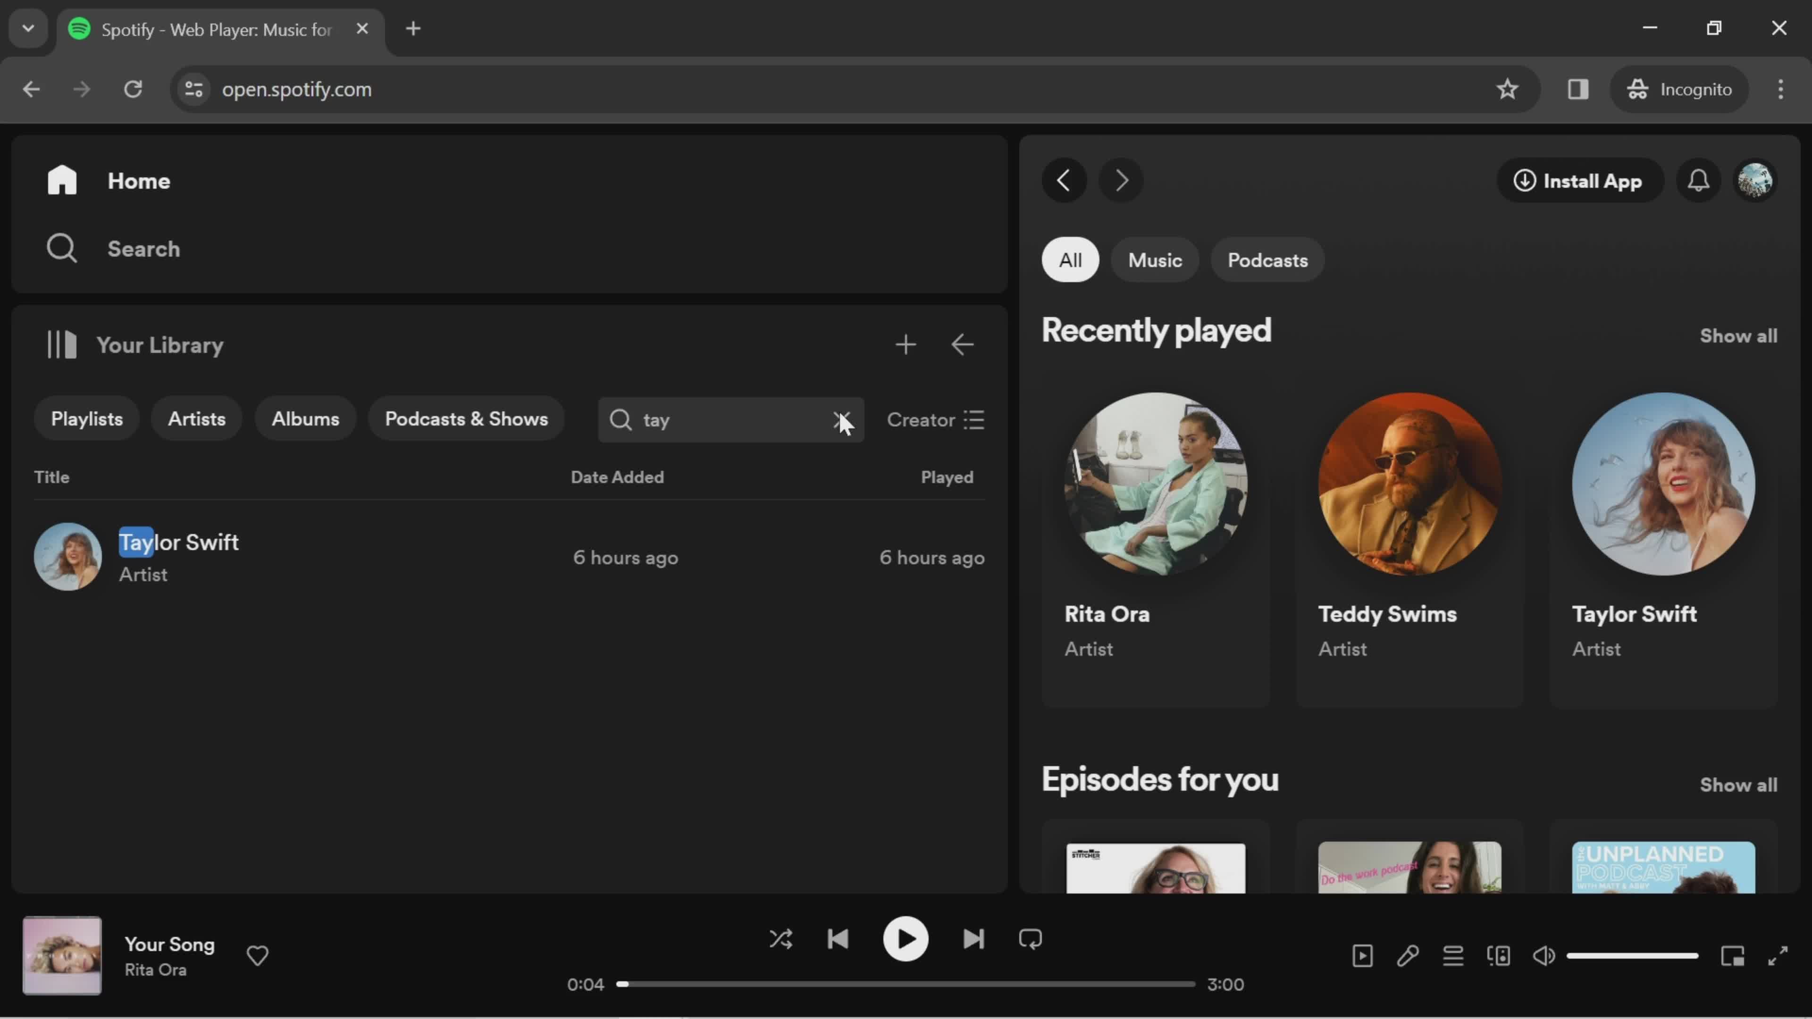Open Connect to a device
The image size is (1812, 1019).
1498,956
